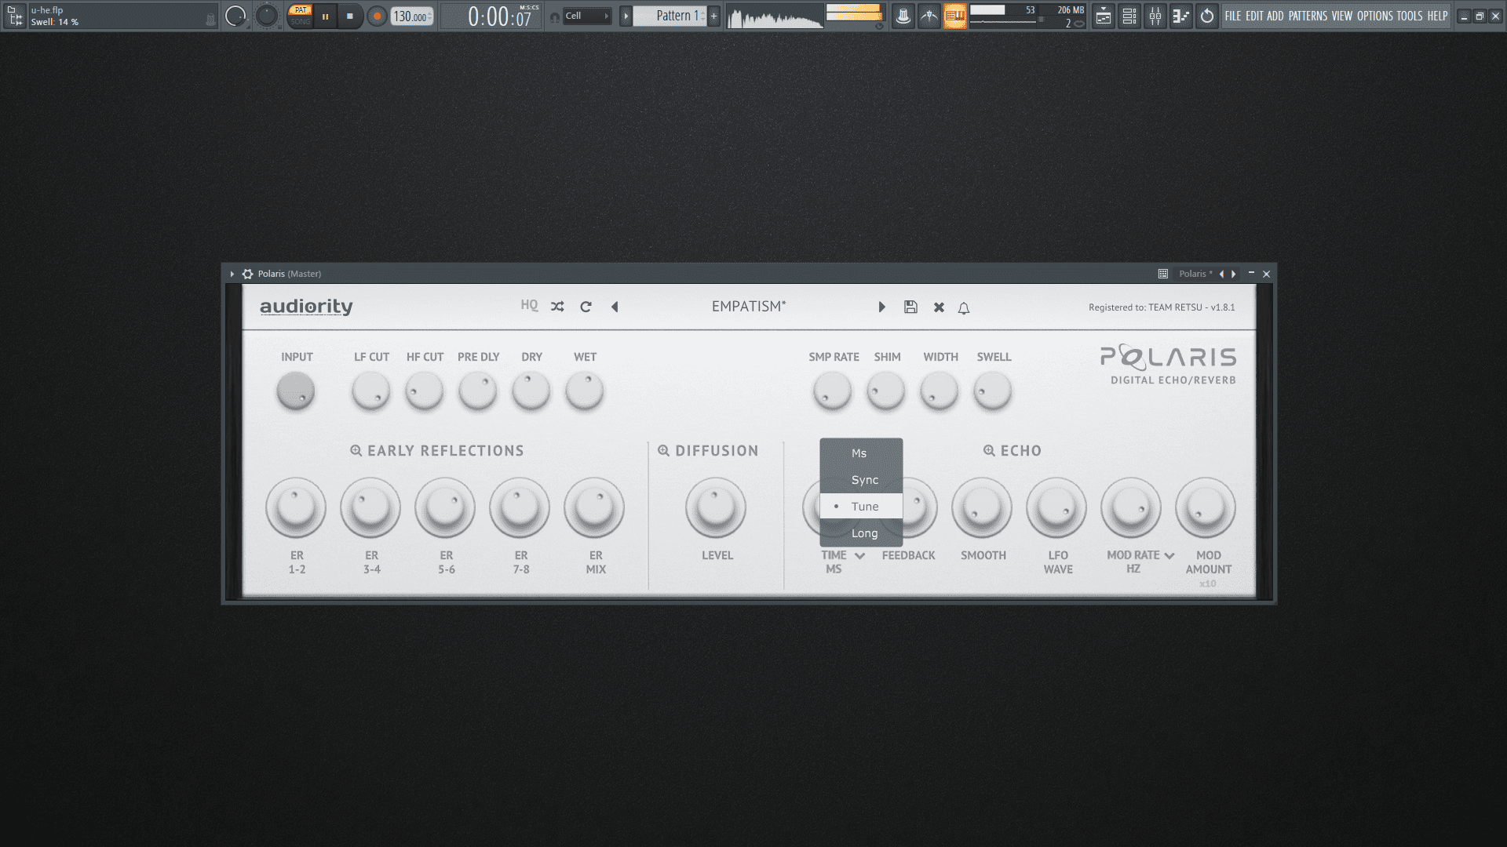Screen dimensions: 1507x847
Task: Click the metronome icon
Action: [x=903, y=16]
